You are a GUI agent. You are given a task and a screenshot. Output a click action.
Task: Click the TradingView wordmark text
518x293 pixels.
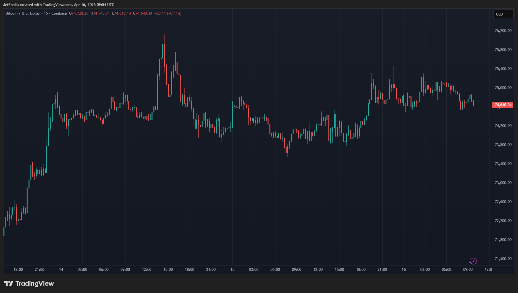tap(35, 283)
